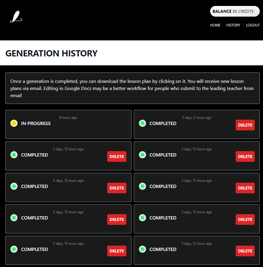Delete the bottom-right completed generation

(245, 251)
